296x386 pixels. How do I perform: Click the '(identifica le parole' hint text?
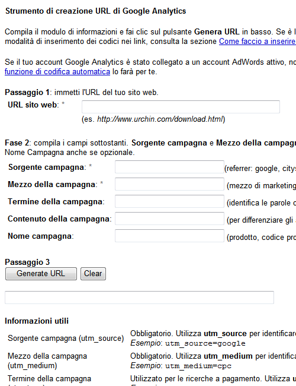pyautogui.click(x=259, y=203)
